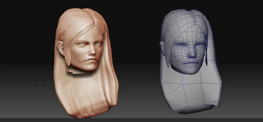
Task: Click the dark bar at the viewport bottom
Action: 131,120
